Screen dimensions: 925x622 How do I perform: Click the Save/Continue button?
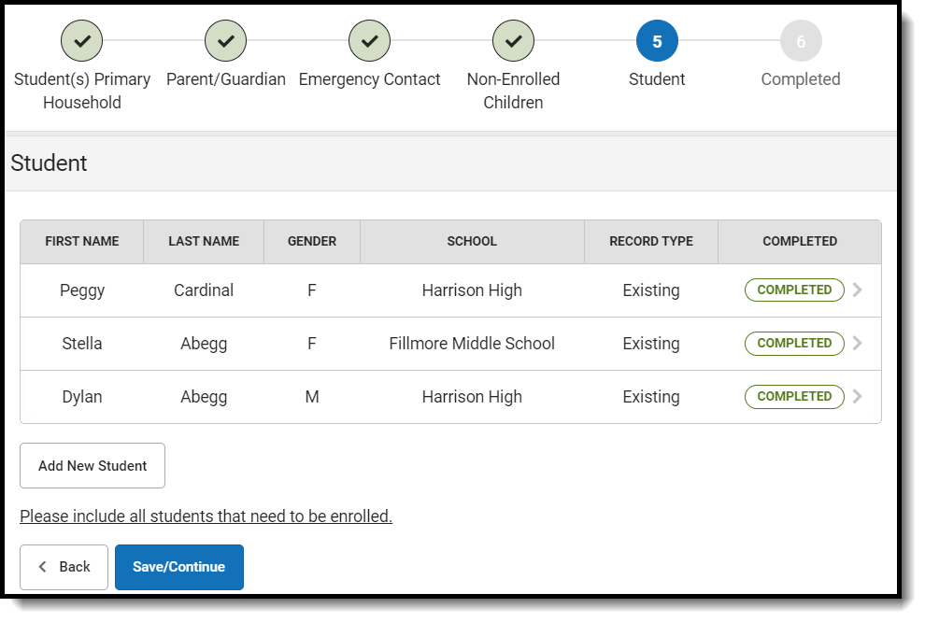click(178, 567)
